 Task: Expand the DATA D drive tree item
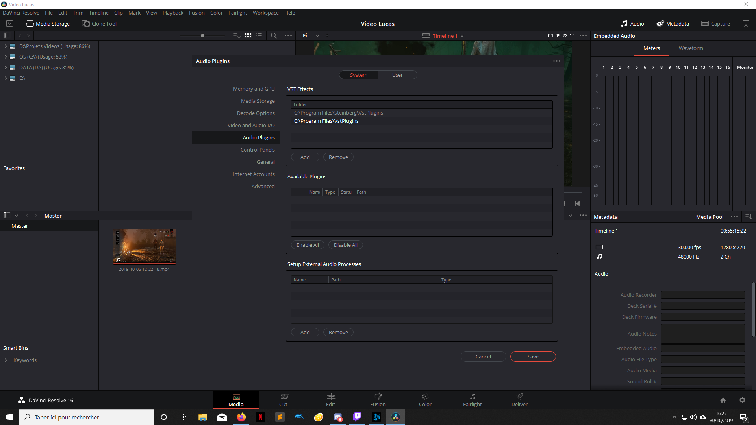(x=5, y=67)
